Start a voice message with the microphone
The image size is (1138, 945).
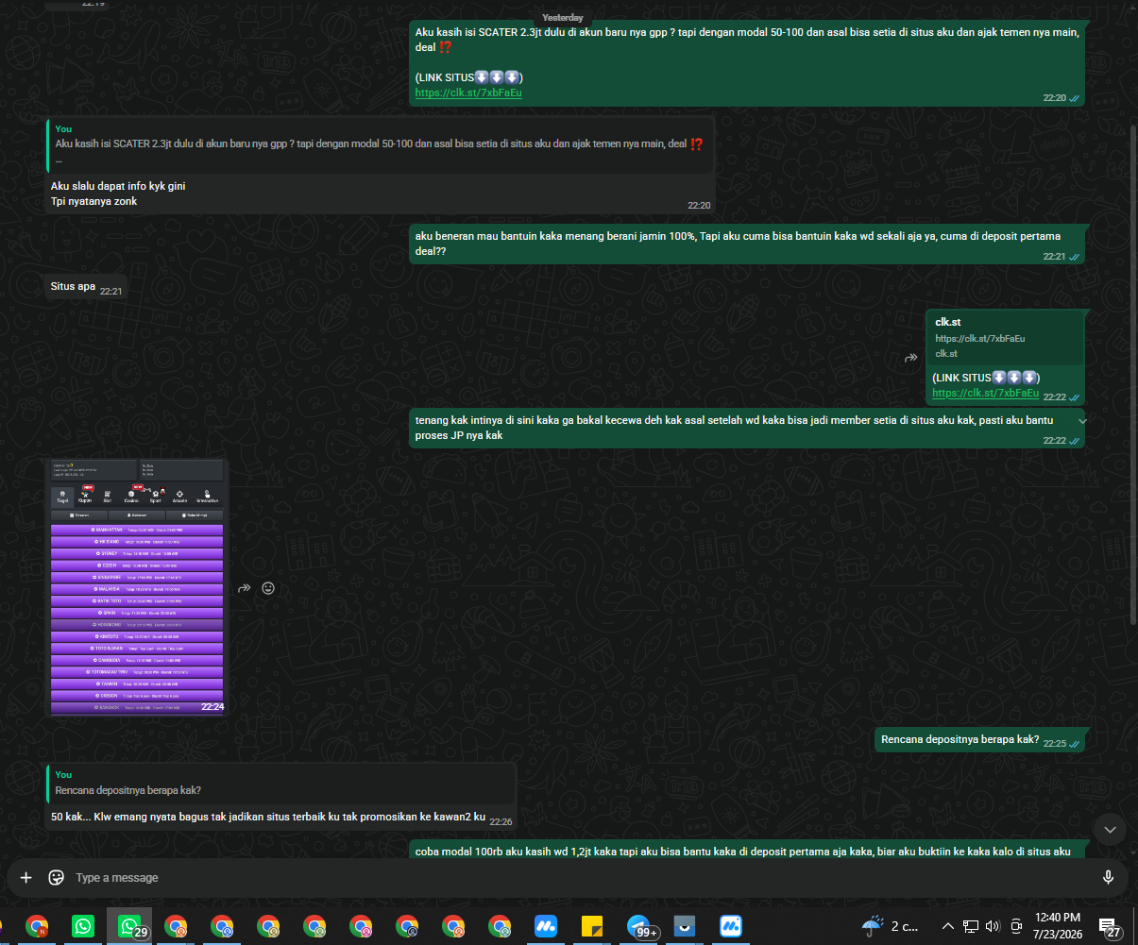tap(1108, 877)
